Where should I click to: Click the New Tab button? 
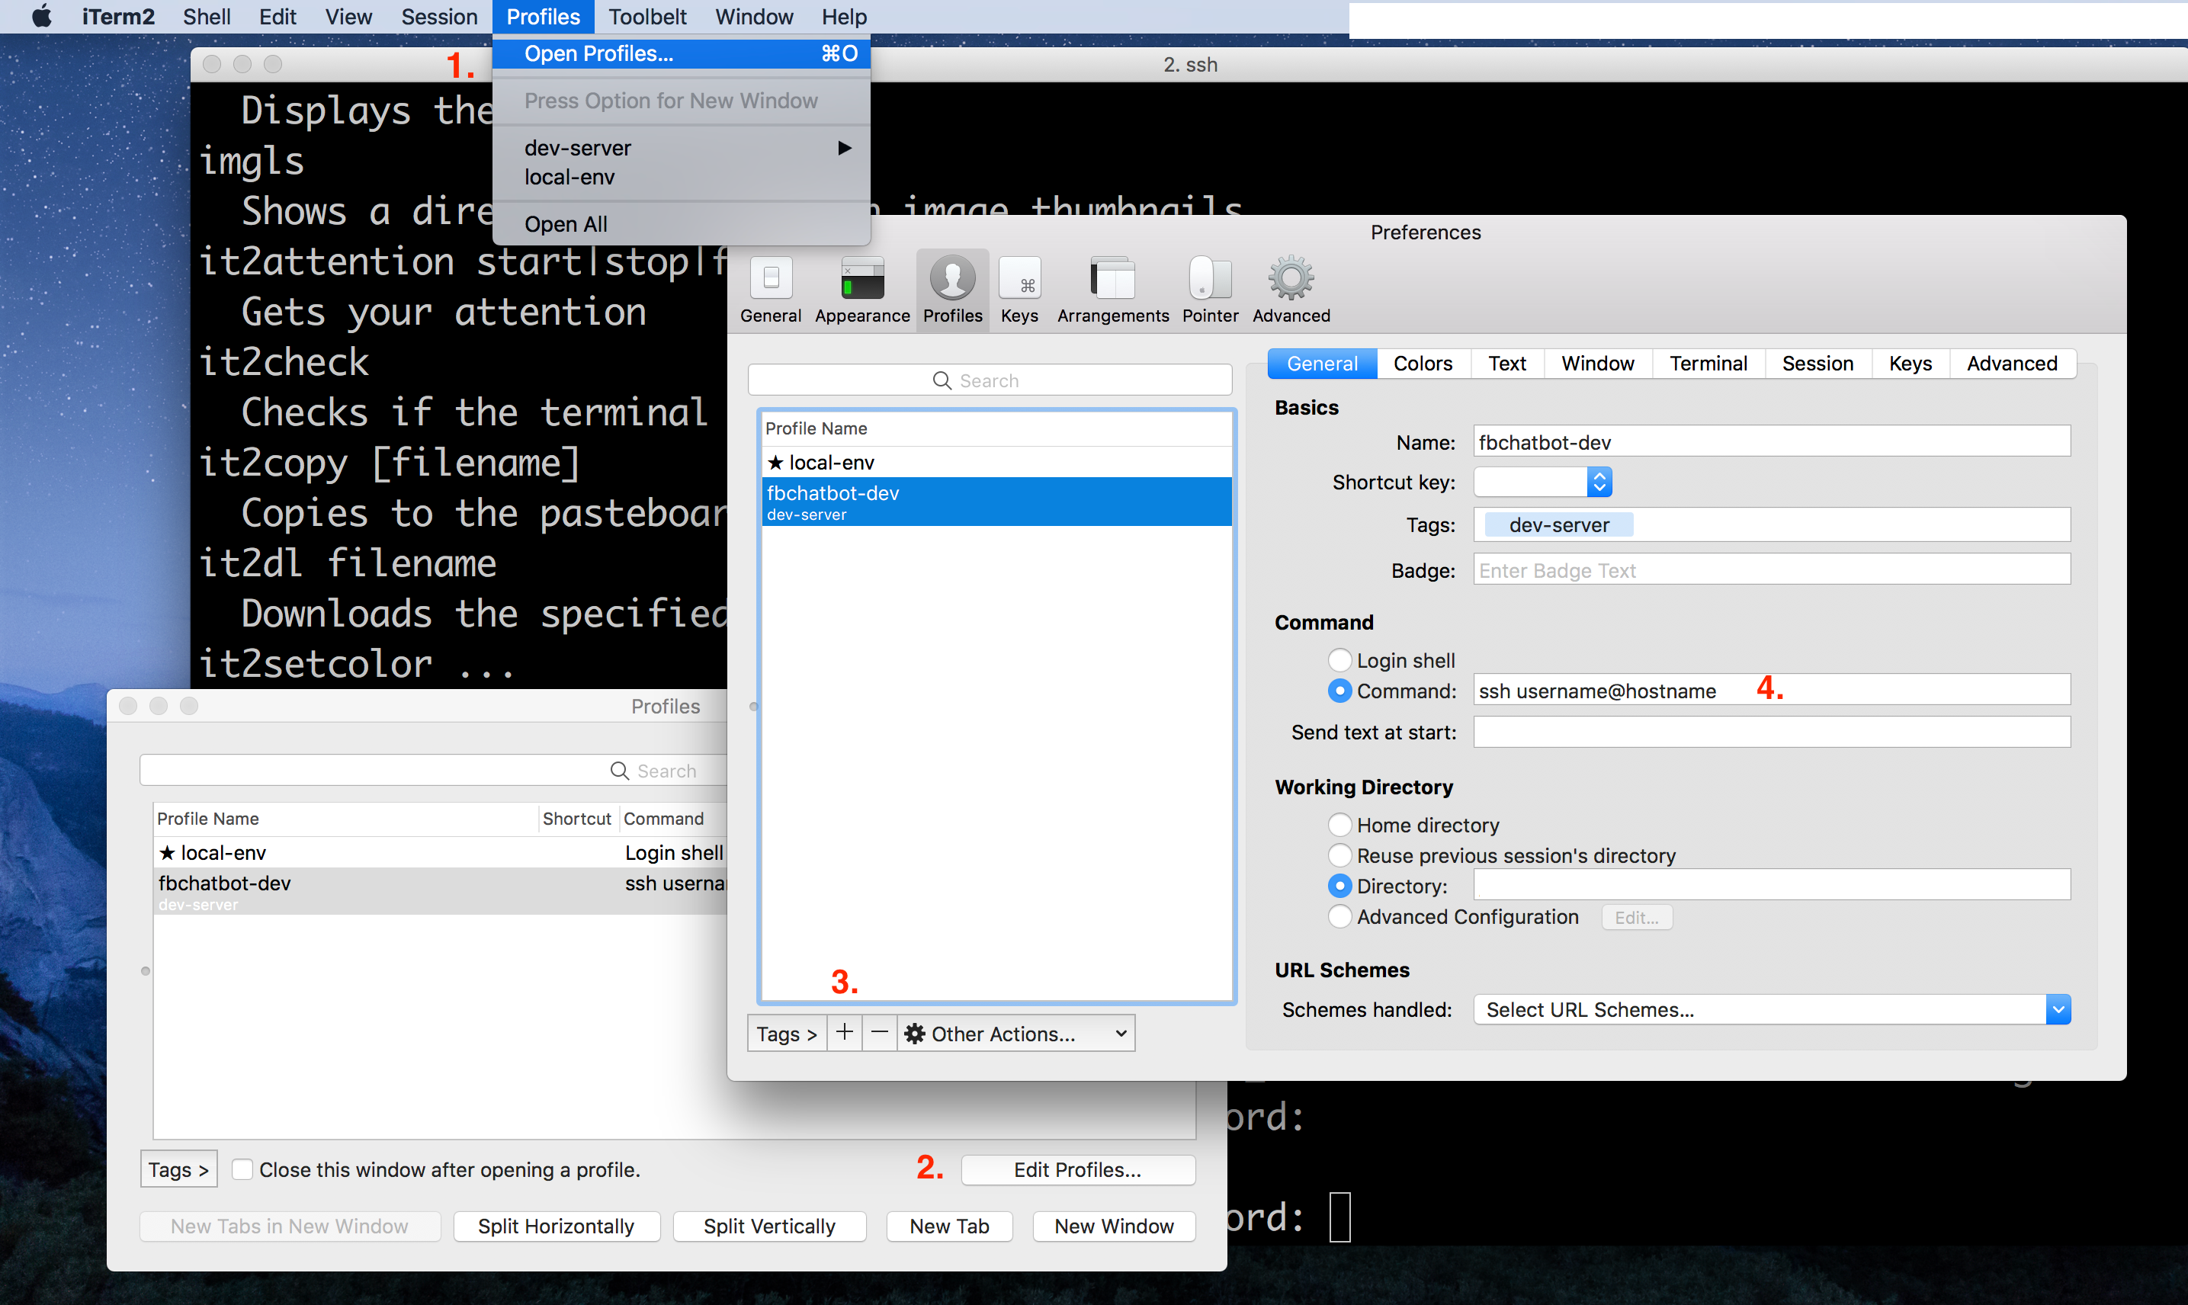point(950,1226)
